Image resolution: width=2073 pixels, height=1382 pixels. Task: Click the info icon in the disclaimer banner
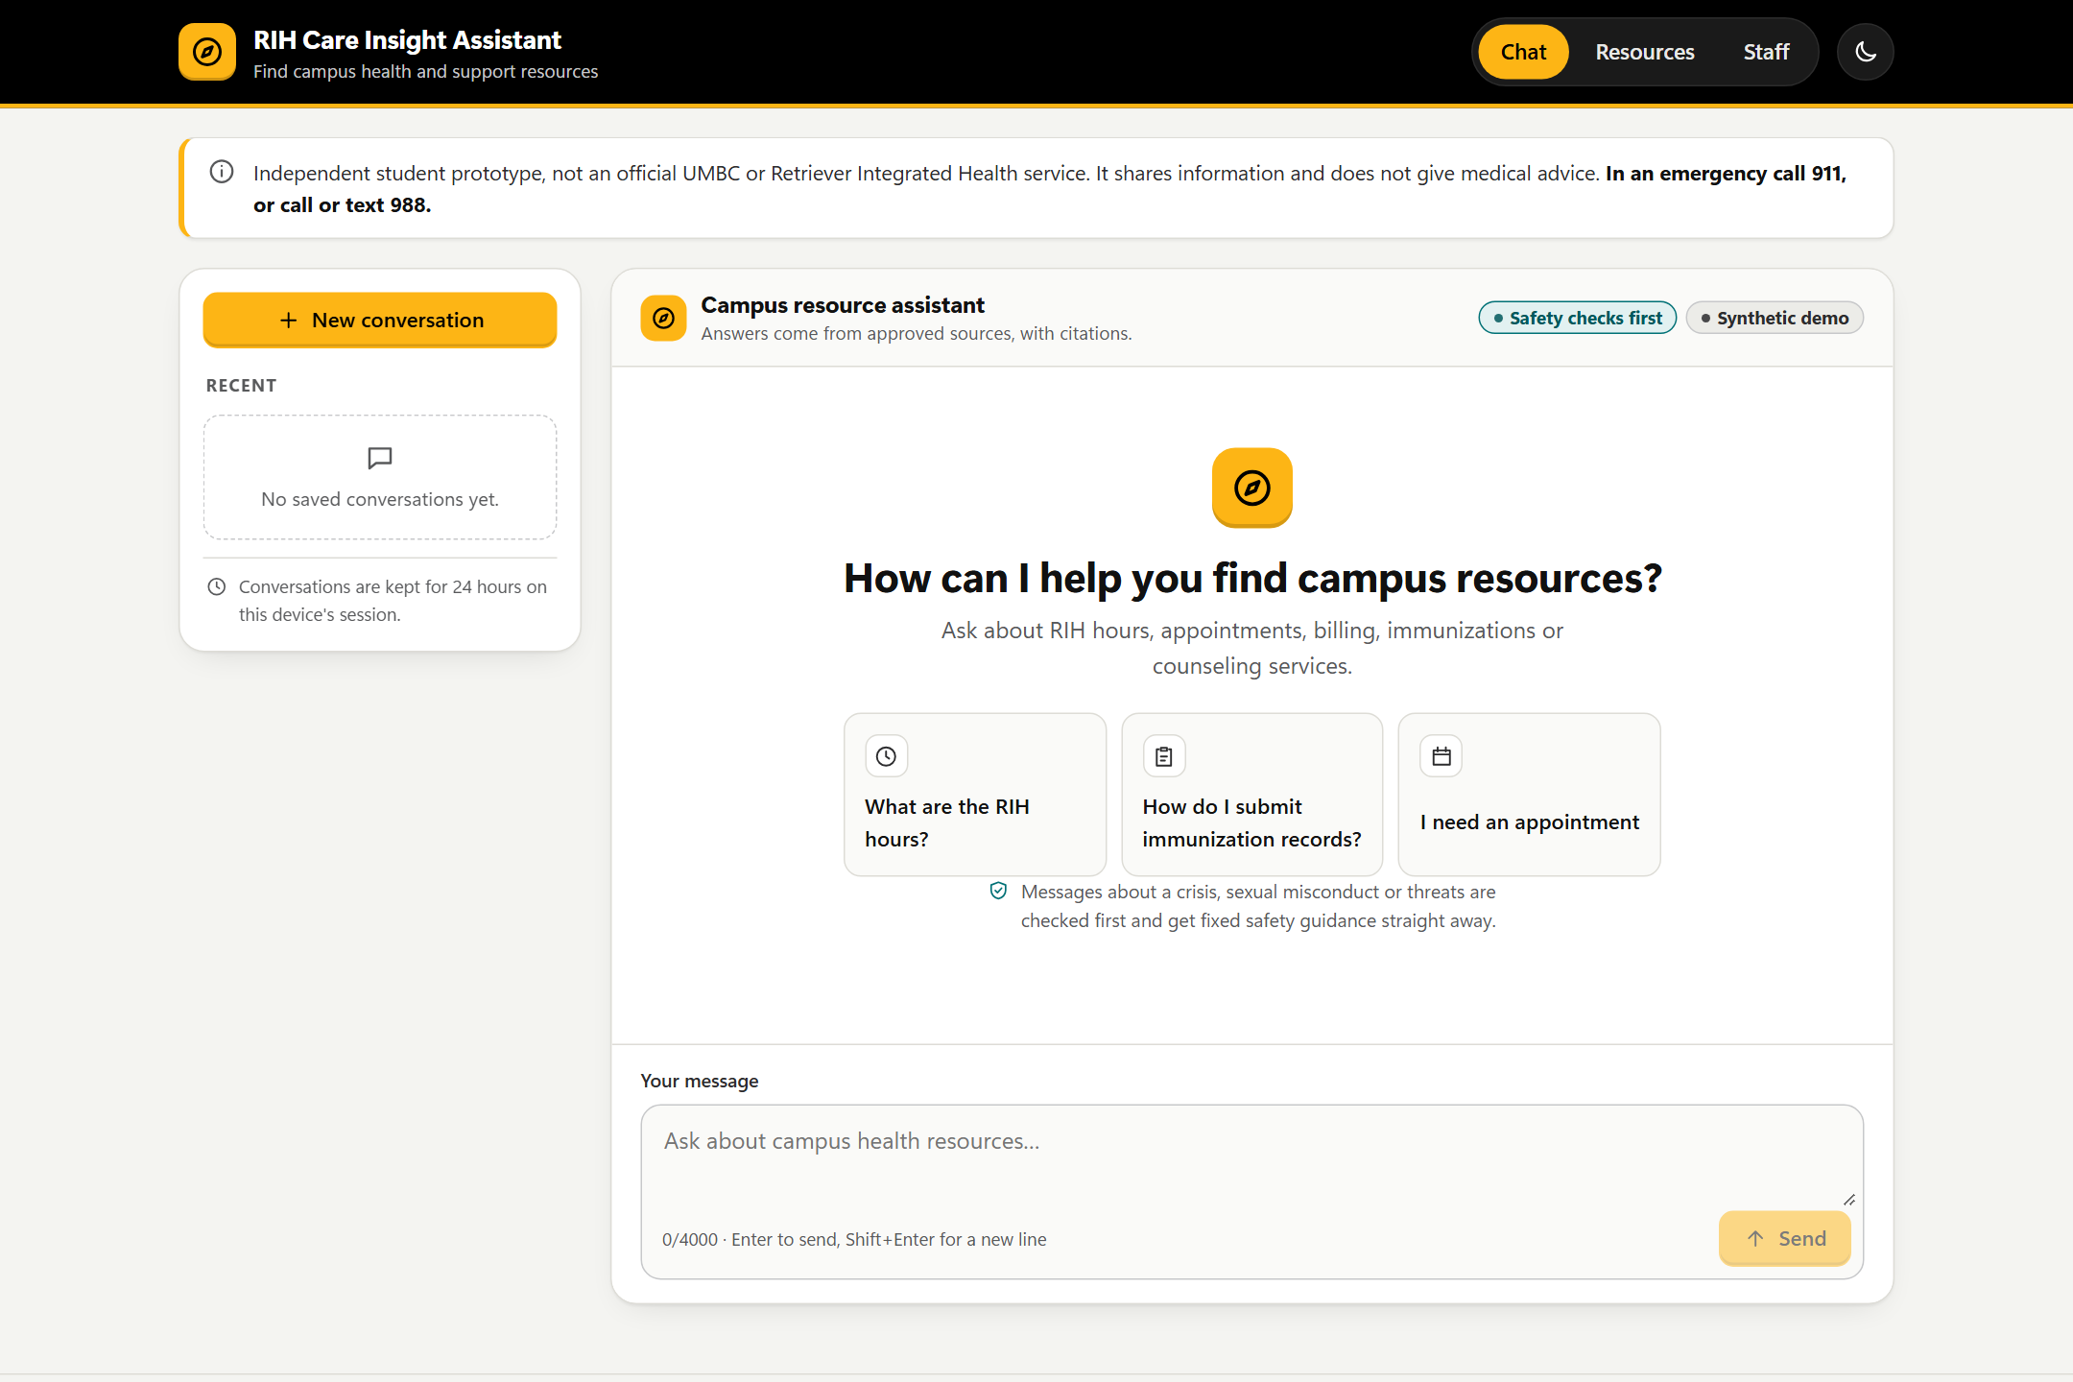coord(222,172)
